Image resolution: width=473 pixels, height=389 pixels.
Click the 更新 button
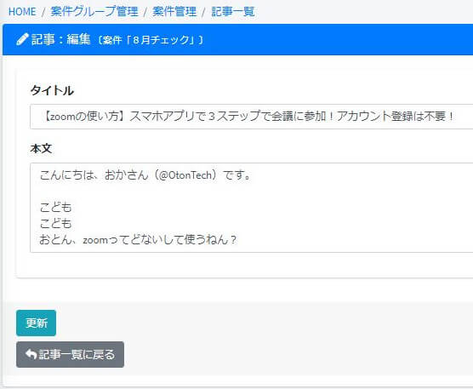[x=37, y=323]
